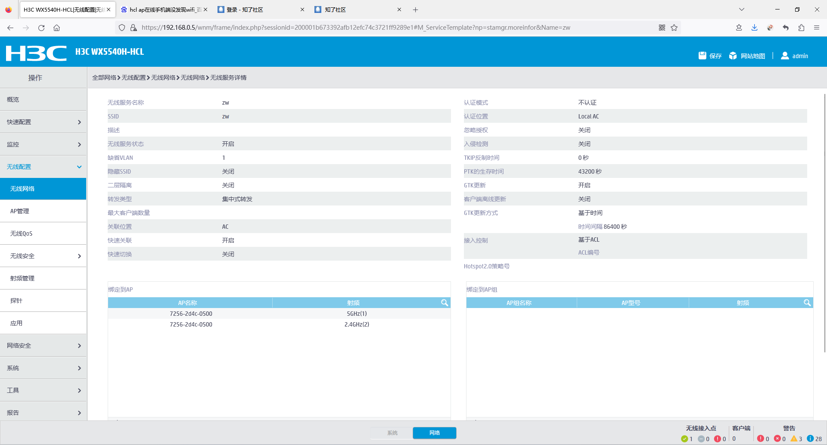827x445 pixels.
Task: Open the browser downloads arrow icon
Action: coord(755,28)
